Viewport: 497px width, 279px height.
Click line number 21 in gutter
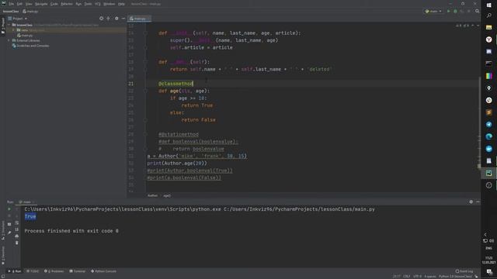click(x=131, y=84)
